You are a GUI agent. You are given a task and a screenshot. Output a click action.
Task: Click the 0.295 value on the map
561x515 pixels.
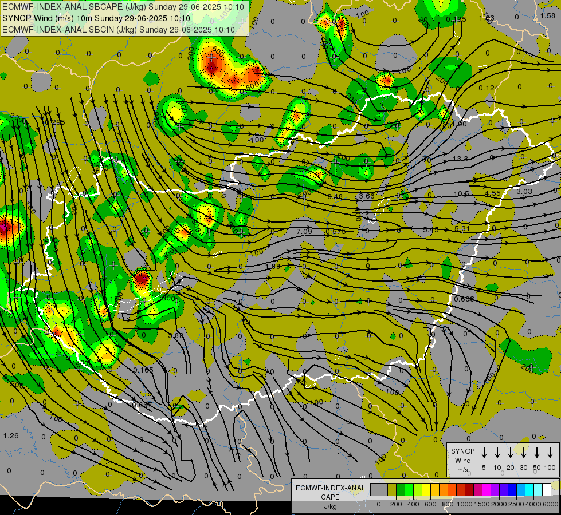pos(55,122)
